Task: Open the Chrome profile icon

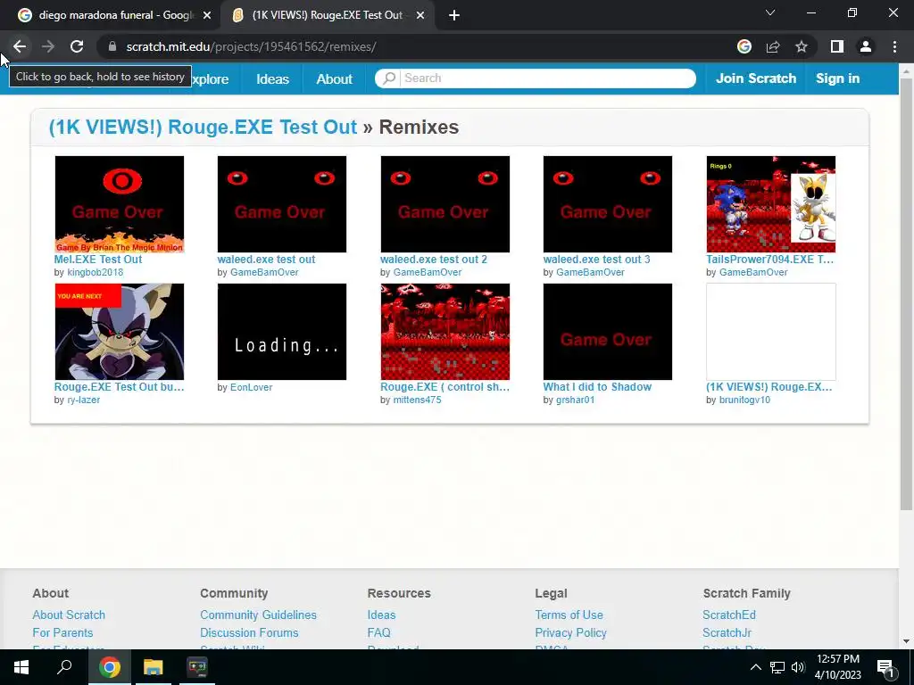Action: coord(866,46)
